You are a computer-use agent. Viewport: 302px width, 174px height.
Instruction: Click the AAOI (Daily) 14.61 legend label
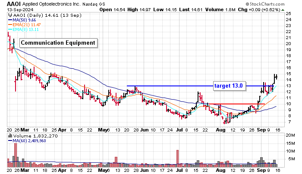pos(47,15)
